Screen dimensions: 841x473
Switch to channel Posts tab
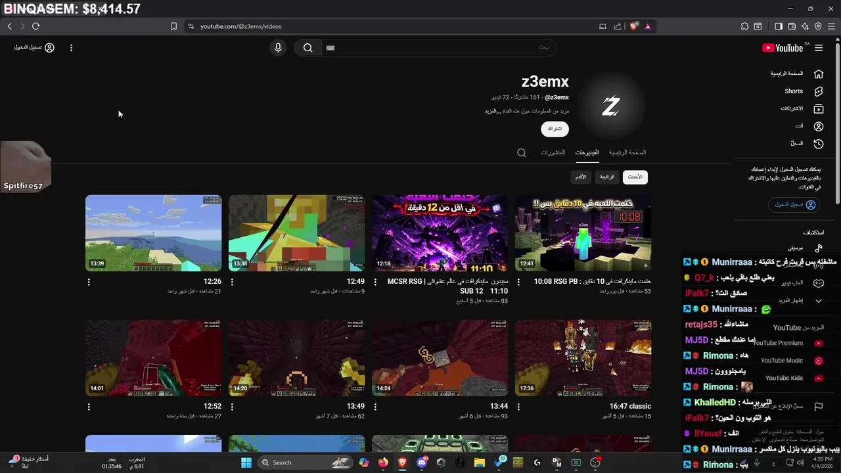pyautogui.click(x=553, y=152)
